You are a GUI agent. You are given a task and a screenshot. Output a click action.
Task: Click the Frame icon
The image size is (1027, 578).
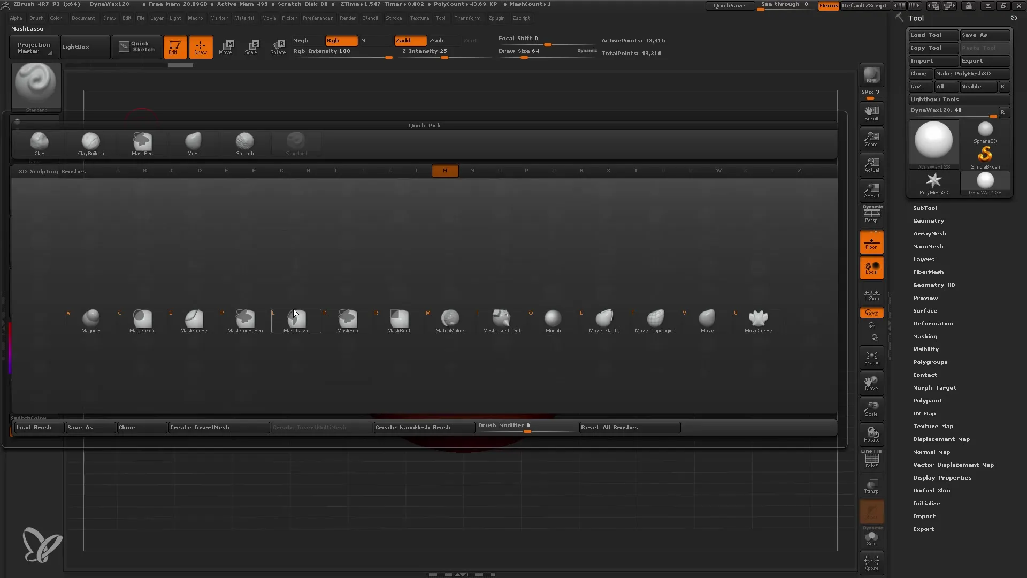click(871, 358)
